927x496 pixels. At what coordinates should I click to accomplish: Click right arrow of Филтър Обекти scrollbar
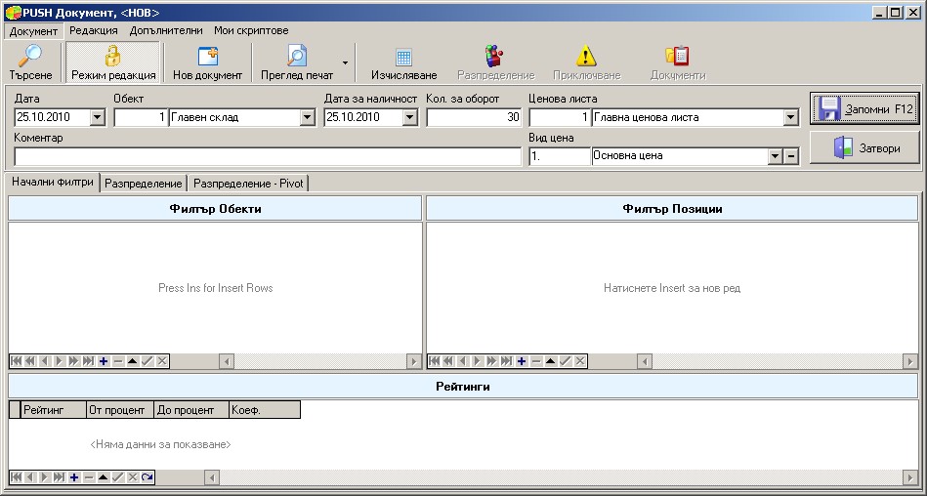click(414, 360)
